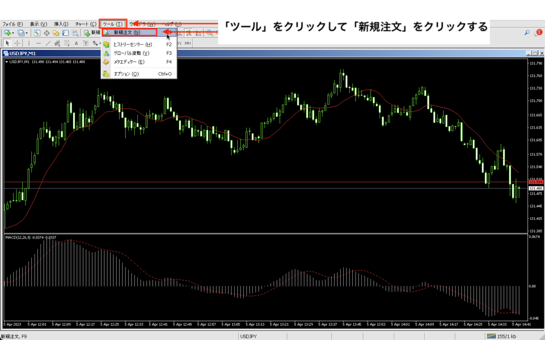This screenshot has height=340, width=545.
Task: Toggle the Terminal panel icon
Action: coord(65,33)
